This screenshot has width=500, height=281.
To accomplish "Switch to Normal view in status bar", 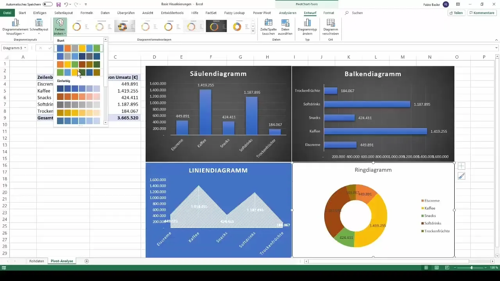I will pyautogui.click(x=427, y=267).
